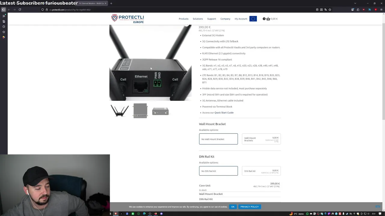Click the 0,00 € cart total

[x=274, y=19]
